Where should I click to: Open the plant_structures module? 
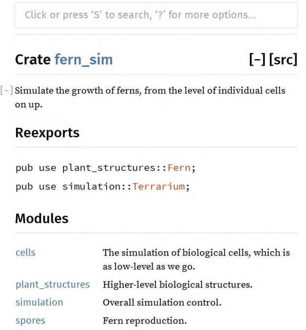point(52,284)
